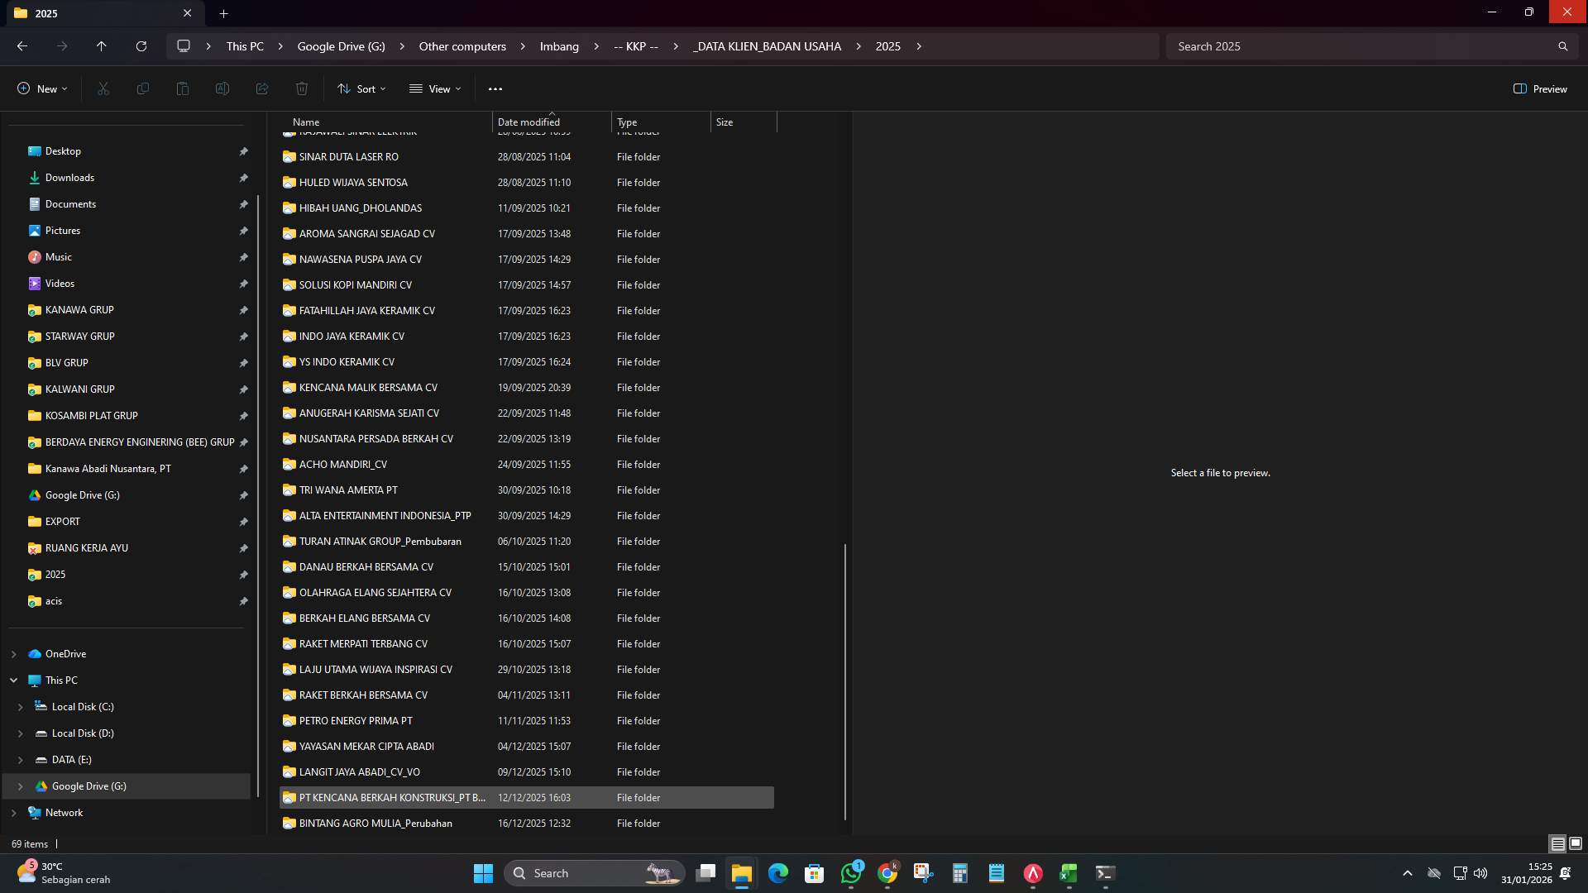1588x893 pixels.
Task: Navigate to _DATA KLIEN_BADAN USAHA via breadcrumb
Action: point(766,46)
